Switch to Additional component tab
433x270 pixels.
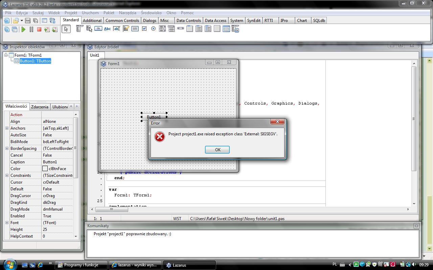click(x=92, y=21)
